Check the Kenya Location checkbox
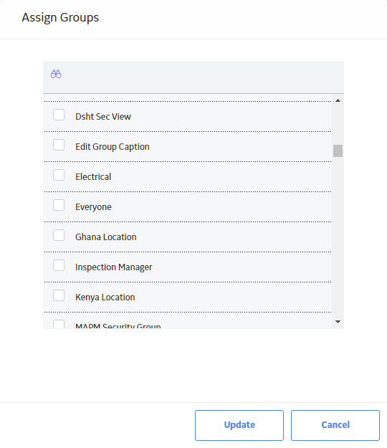This screenshot has height=448, width=387. 59,296
